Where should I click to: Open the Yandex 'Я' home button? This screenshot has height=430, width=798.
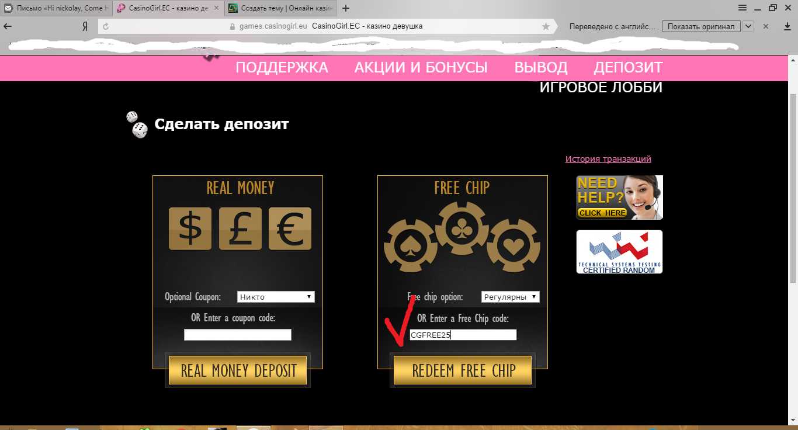[x=85, y=26]
